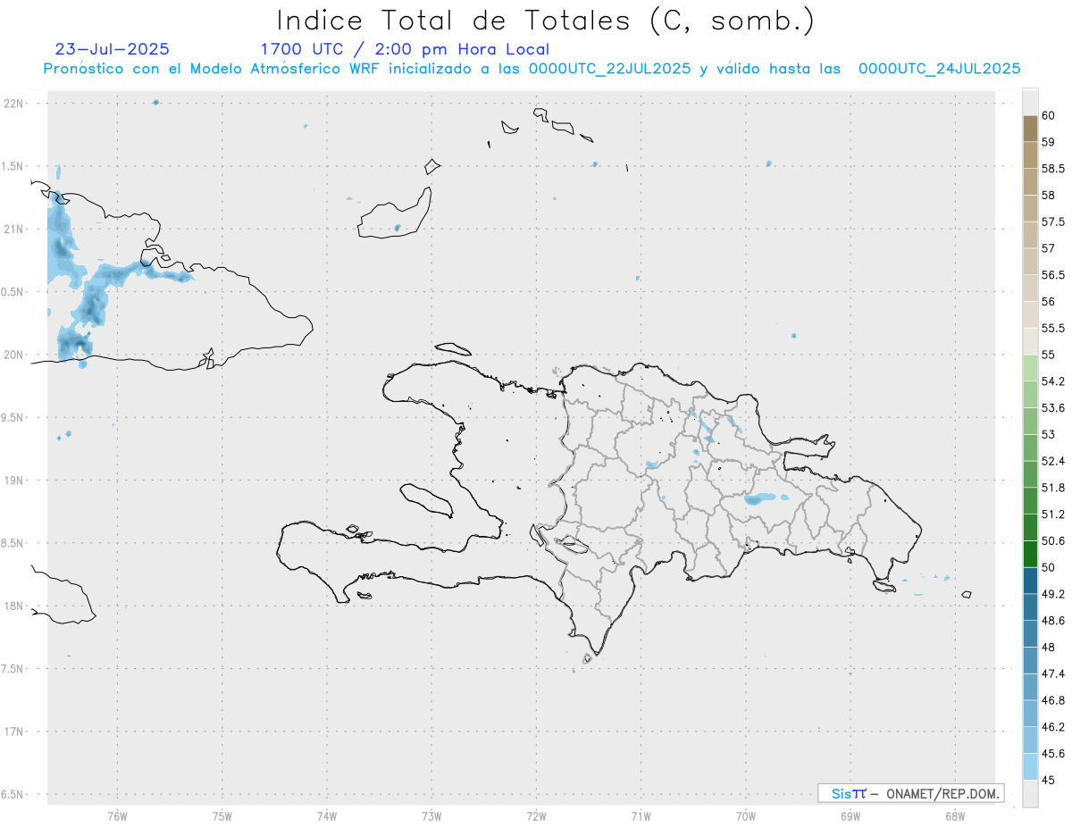1072x828 pixels.
Task: Click the "22N" latitude label
Action: 13,104
